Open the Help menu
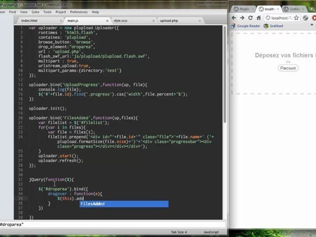The image size is (316, 237). click(x=95, y=12)
